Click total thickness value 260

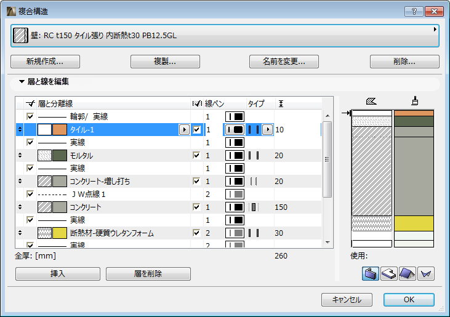[x=281, y=255]
